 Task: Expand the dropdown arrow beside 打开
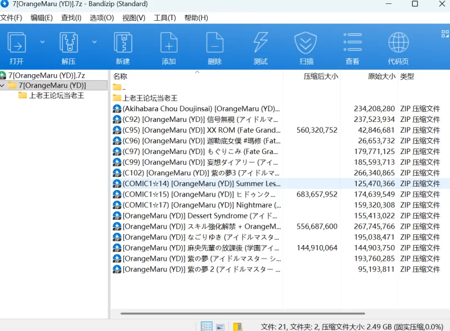click(x=42, y=42)
